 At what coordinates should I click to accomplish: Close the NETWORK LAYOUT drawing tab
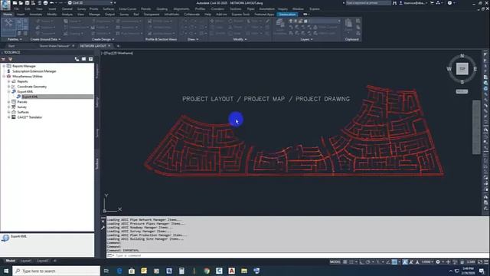coord(109,46)
